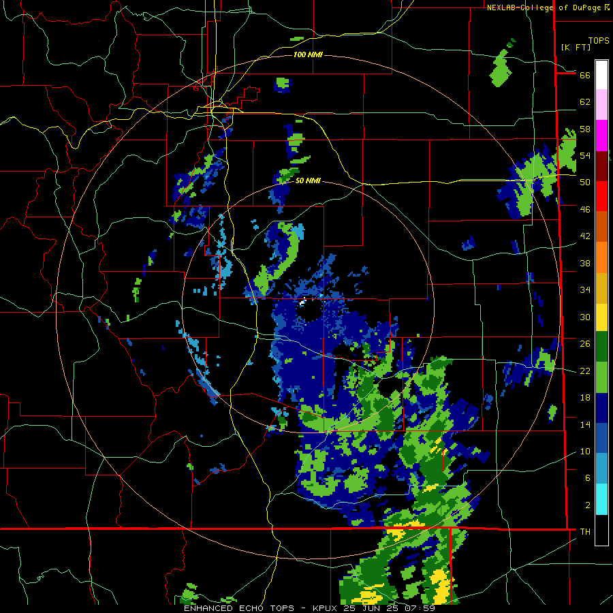Select the orange swatch between 38 and 42

pos(601,257)
